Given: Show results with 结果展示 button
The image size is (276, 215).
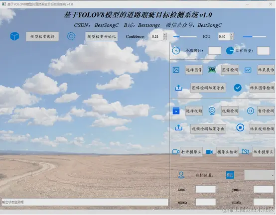Looking at the screenshot, I should [x=266, y=70].
